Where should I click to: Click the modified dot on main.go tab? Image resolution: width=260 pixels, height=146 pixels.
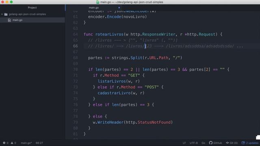119,8
